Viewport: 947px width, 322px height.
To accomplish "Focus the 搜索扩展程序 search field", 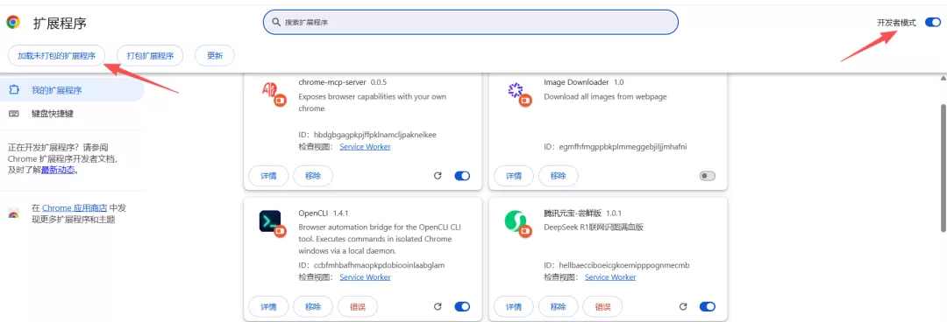I will coord(471,22).
